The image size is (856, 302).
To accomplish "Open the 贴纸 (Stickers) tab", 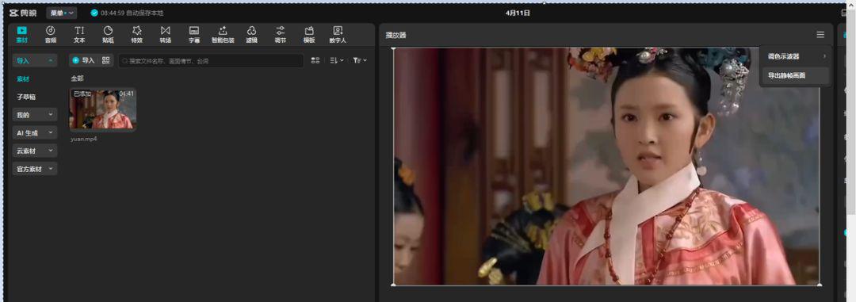I will pyautogui.click(x=108, y=34).
